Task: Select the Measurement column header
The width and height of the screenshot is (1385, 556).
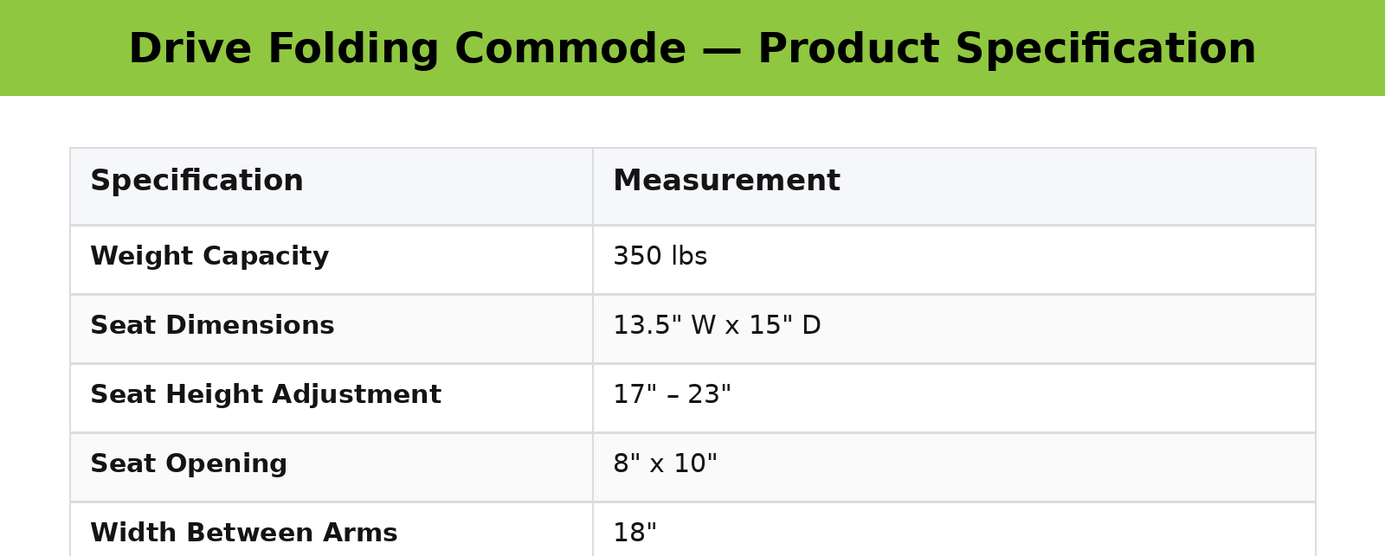Action: pos(726,182)
